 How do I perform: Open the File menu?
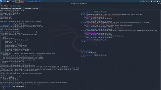[2, 6]
